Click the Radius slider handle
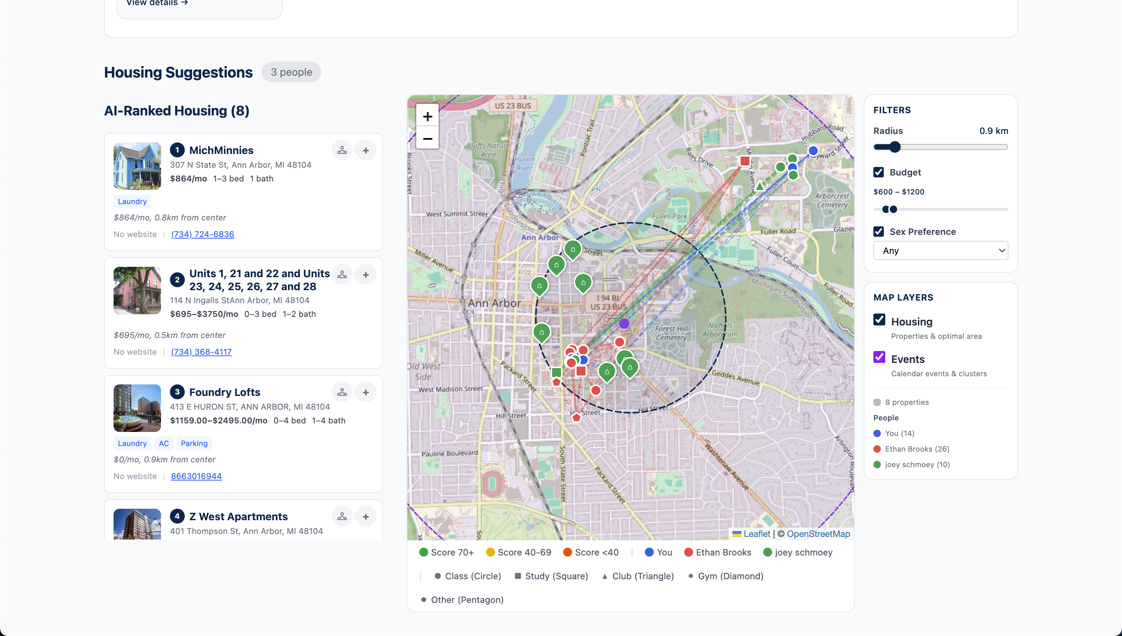The image size is (1122, 636). point(895,147)
